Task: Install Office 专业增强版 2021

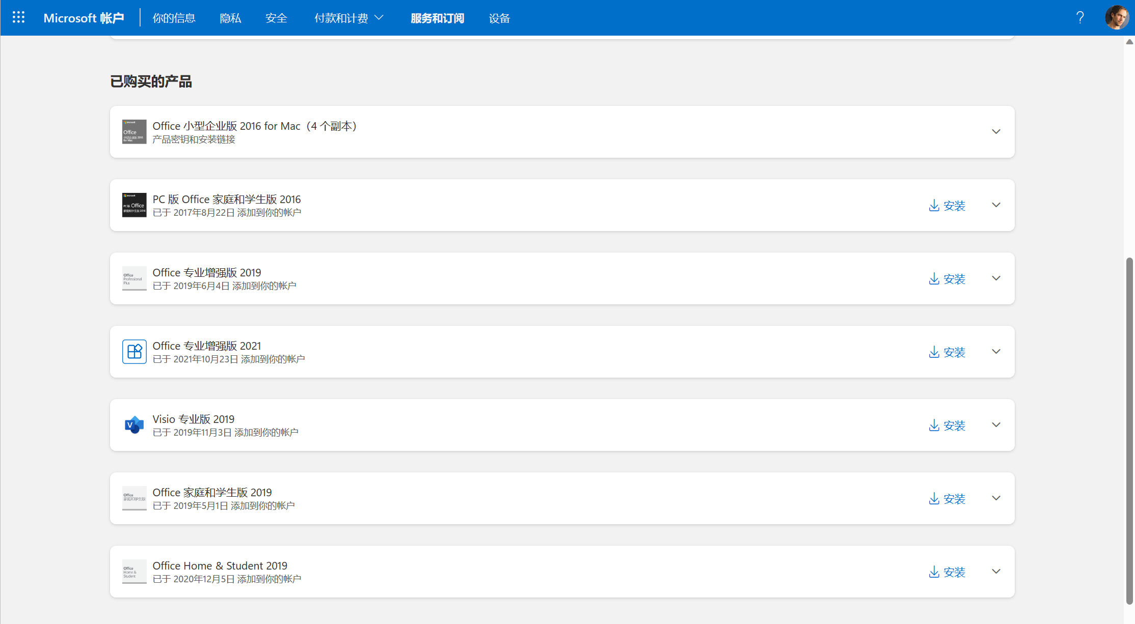Action: [x=947, y=352]
